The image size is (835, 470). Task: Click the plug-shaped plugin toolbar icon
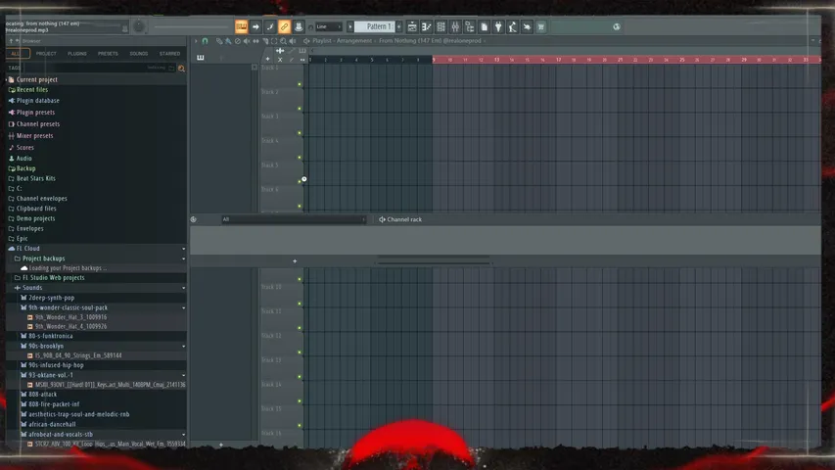click(x=498, y=26)
